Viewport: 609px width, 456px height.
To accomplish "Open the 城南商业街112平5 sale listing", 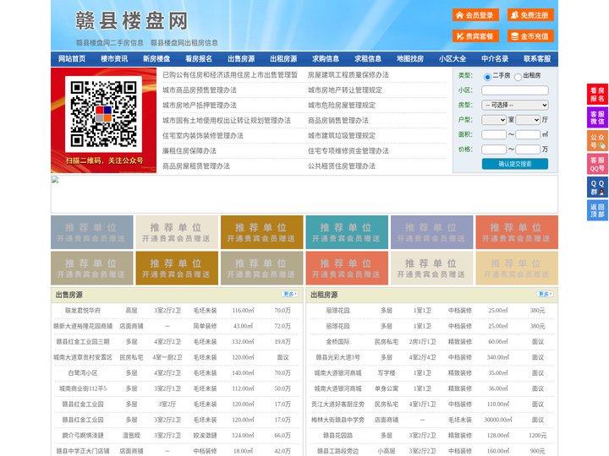I will pyautogui.click(x=83, y=388).
